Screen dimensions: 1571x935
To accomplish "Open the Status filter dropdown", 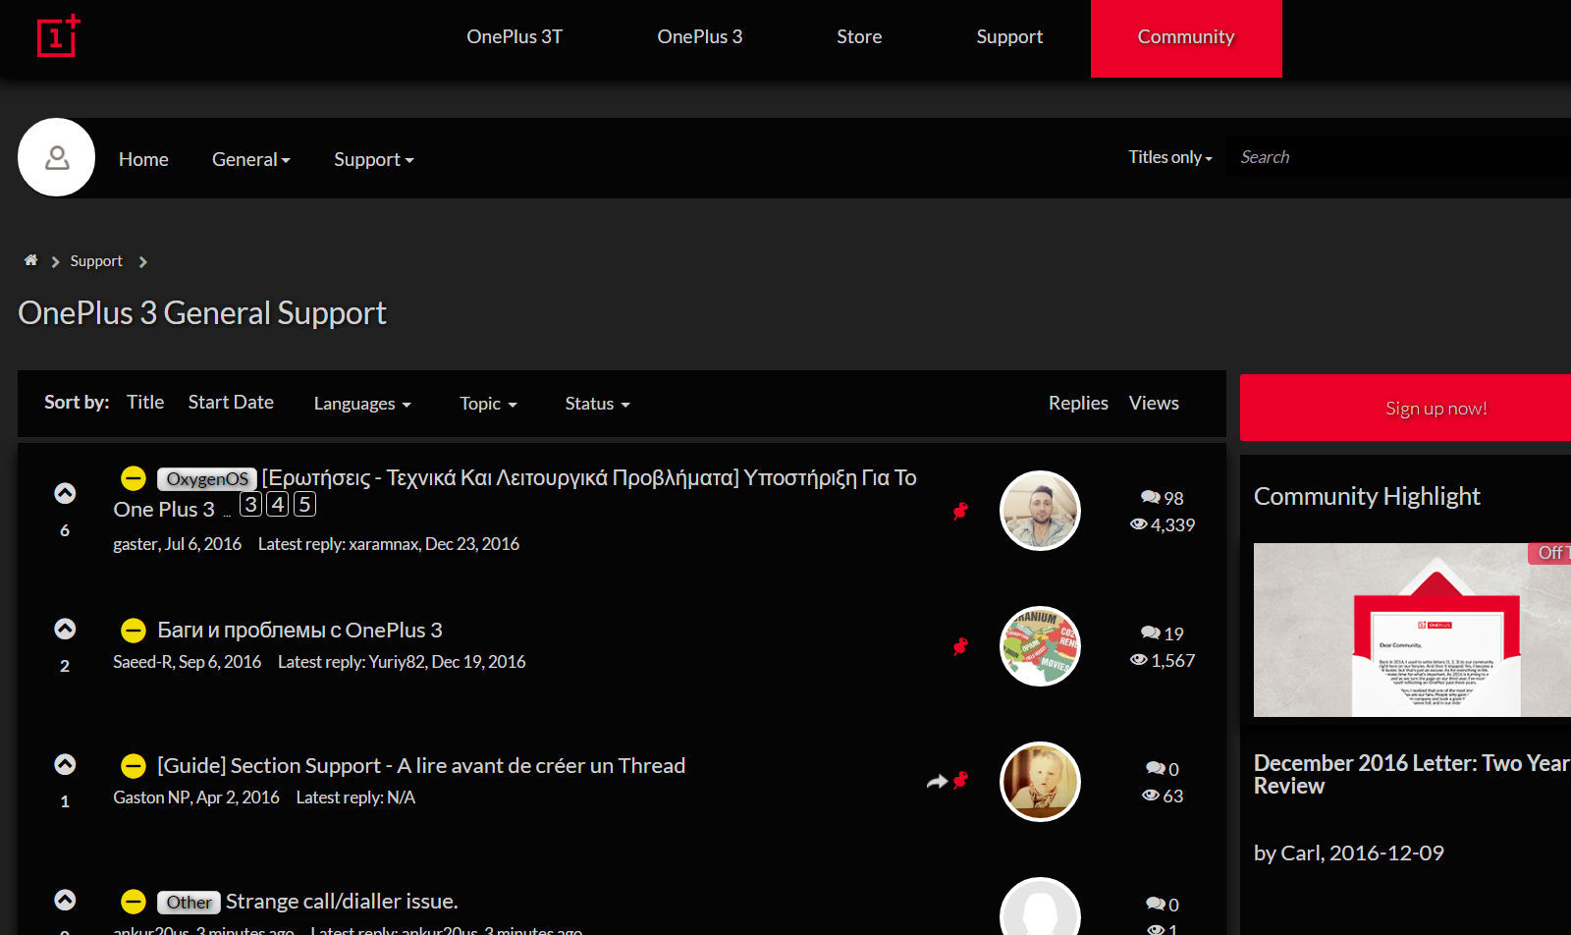I will pyautogui.click(x=597, y=404).
